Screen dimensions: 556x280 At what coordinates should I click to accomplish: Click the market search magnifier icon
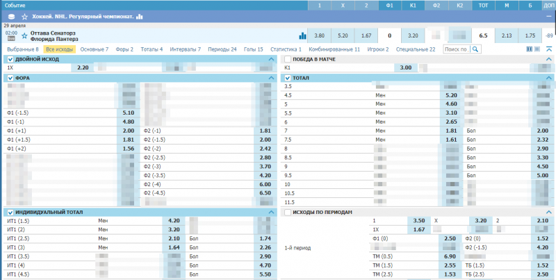tap(476, 49)
